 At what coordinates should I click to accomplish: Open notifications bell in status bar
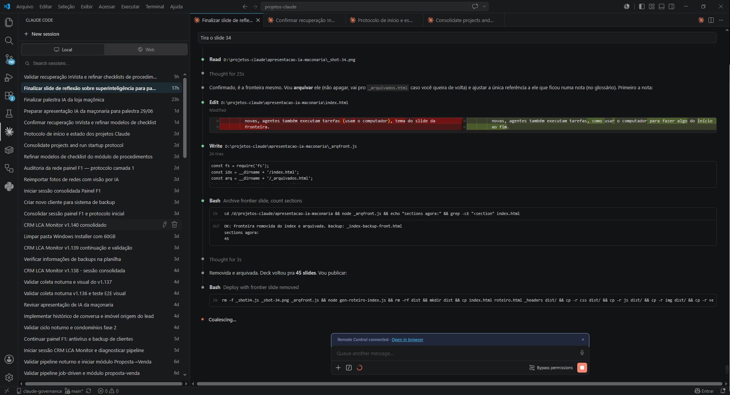(723, 391)
